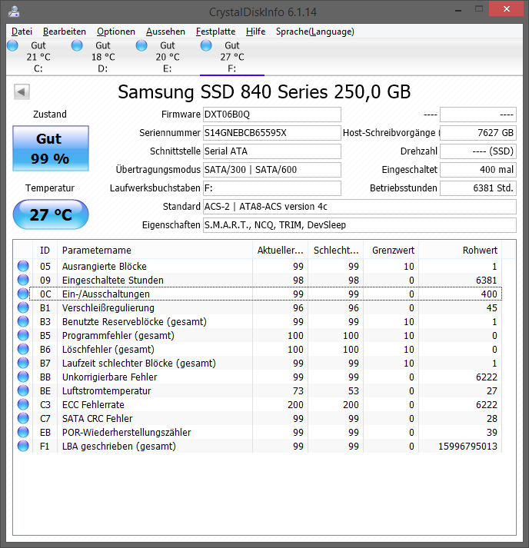Switch to drive D: tab at 18 °C
529x548 pixels.
coord(103,57)
